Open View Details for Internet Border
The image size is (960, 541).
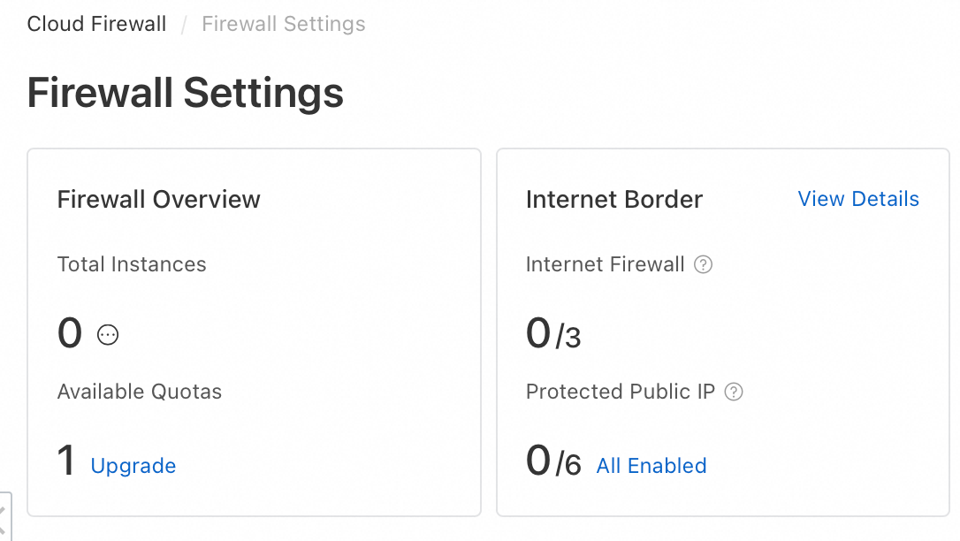(x=858, y=199)
